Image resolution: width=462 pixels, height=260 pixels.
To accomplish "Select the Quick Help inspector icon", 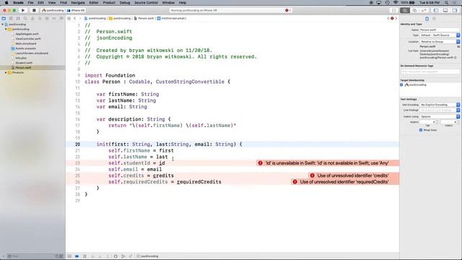I will click(434, 19).
